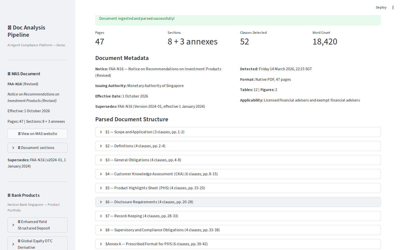The height and width of the screenshot is (250, 401).
Task: Click the §1 row chevron icon
Action: pos(101,132)
